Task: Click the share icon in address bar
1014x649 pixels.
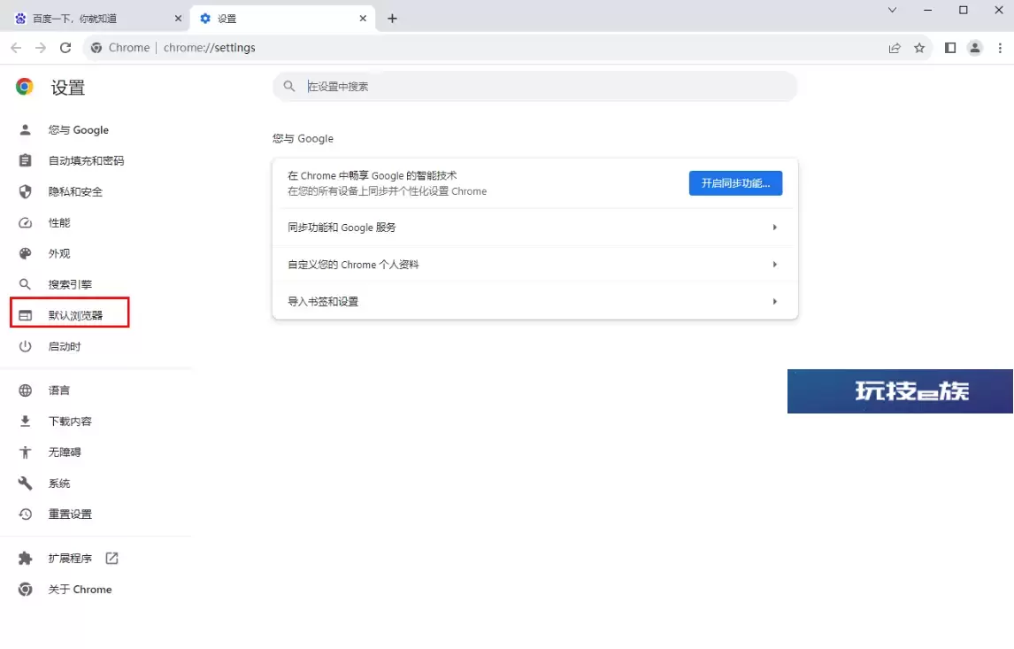Action: tap(895, 47)
